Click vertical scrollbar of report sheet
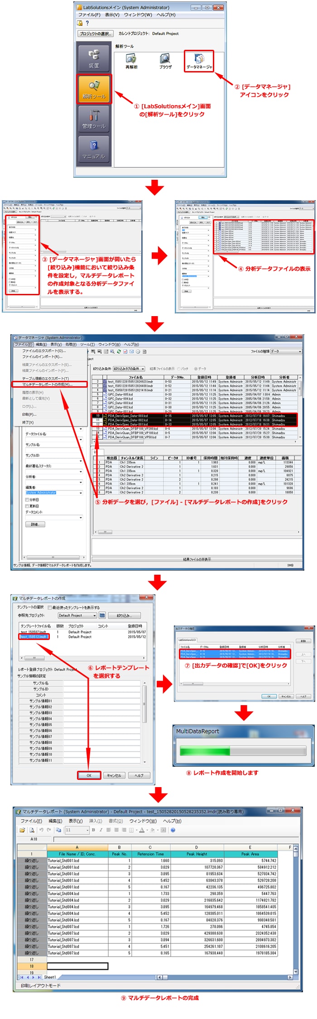The width and height of the screenshot is (317, 1019). click(296, 908)
